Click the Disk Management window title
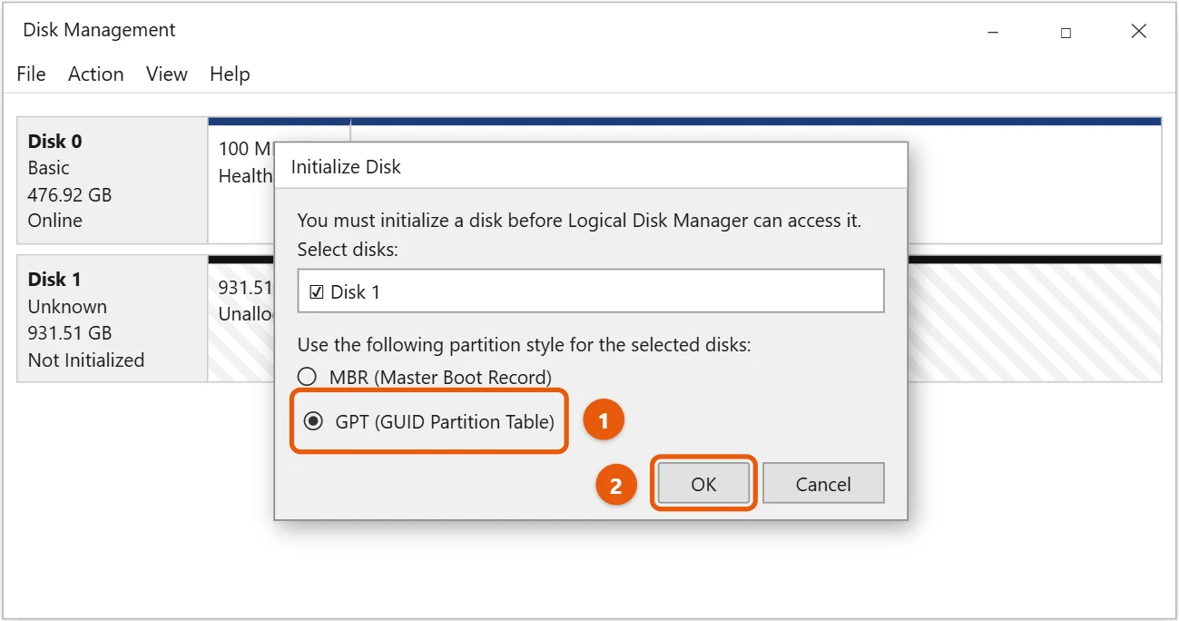This screenshot has height=621, width=1179. click(x=99, y=30)
